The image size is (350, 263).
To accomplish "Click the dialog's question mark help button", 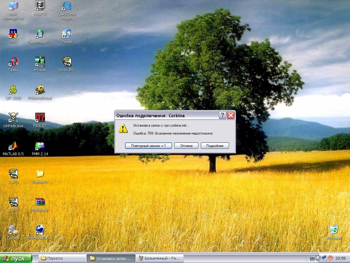I will click(222, 115).
